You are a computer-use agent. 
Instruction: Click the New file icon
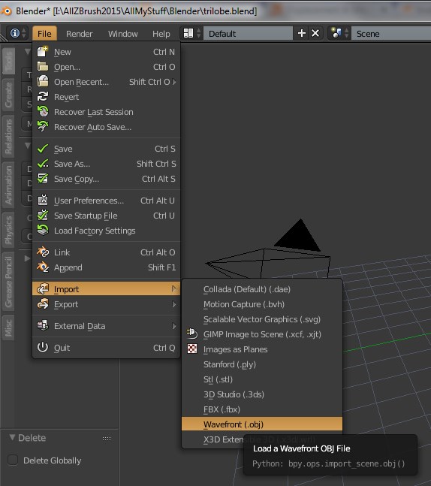pyautogui.click(x=43, y=51)
